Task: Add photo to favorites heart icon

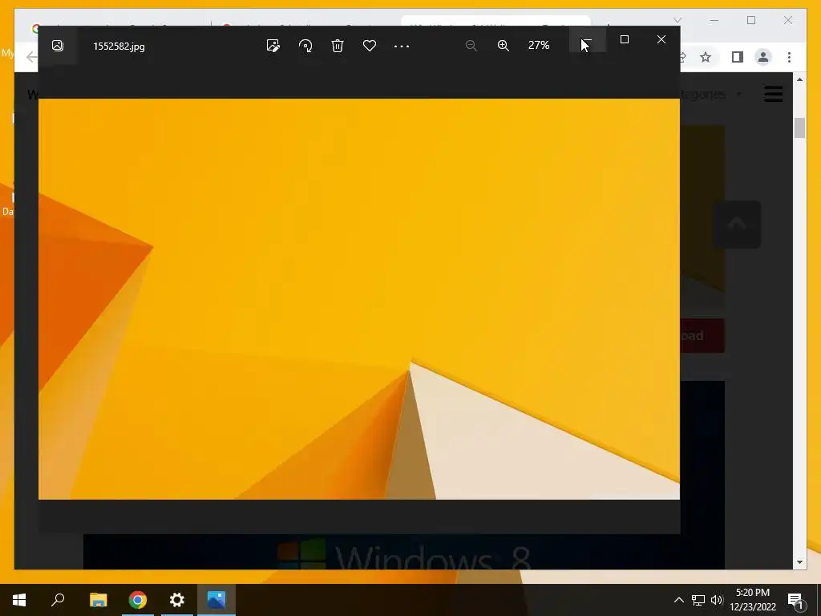Action: coord(370,46)
